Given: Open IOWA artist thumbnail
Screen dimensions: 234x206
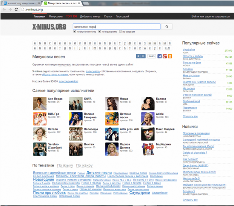Looking at the screenshot, I should (76, 104).
